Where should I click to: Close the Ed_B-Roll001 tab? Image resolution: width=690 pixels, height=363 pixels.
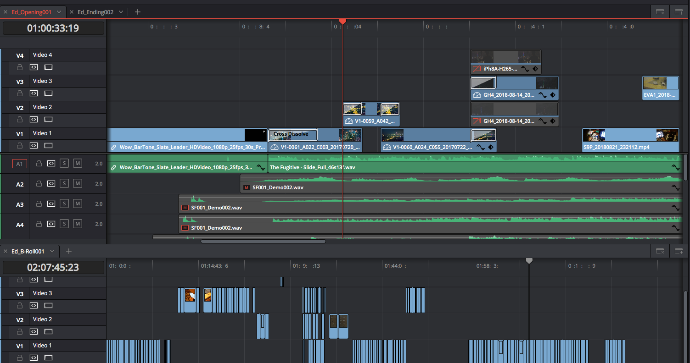coord(6,251)
